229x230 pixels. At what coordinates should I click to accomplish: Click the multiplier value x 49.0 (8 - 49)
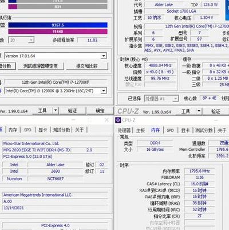pyautogui.click(x=160, y=72)
